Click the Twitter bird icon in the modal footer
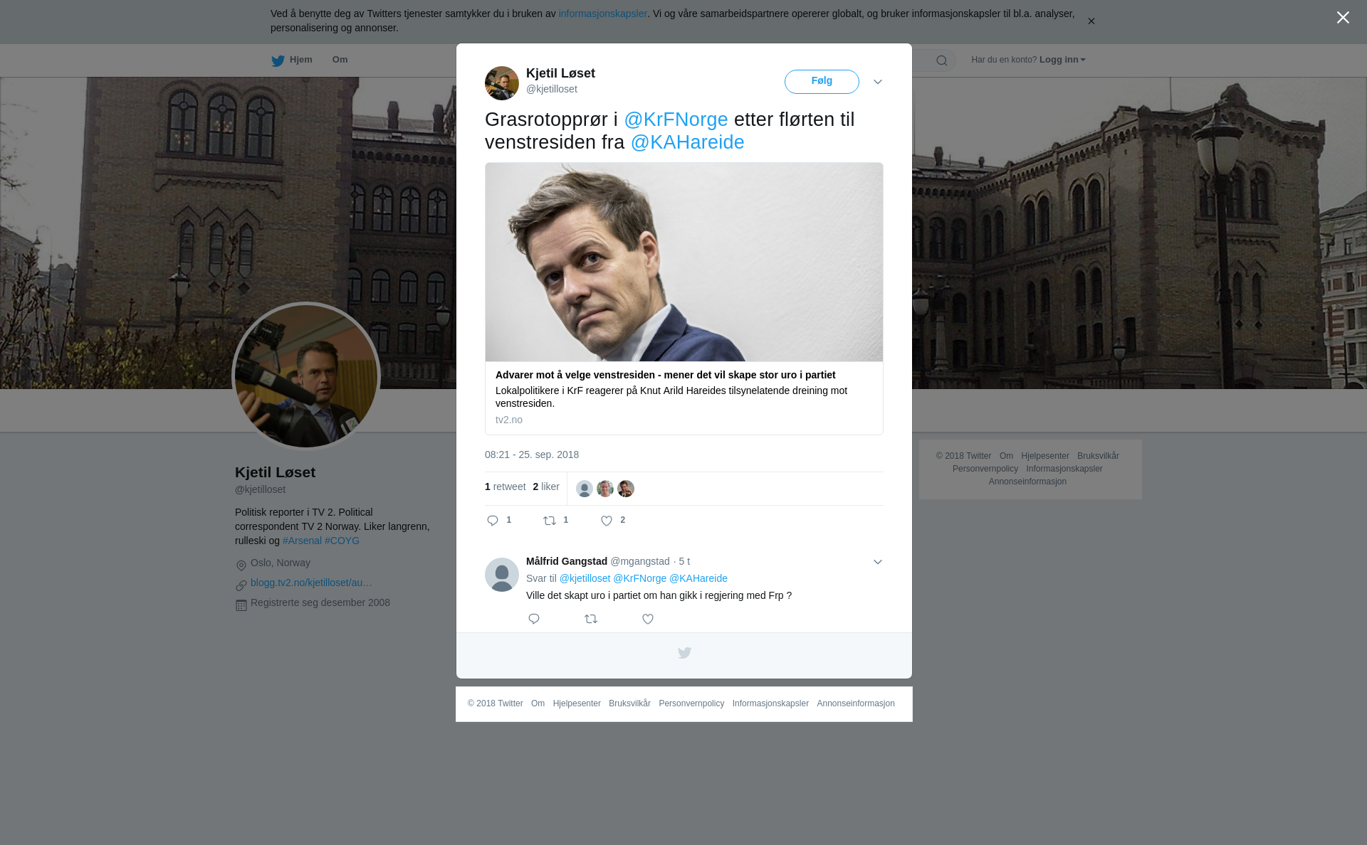Screen dimensions: 1367x845 (x=684, y=653)
